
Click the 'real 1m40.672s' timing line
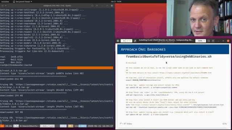[11, 57]
